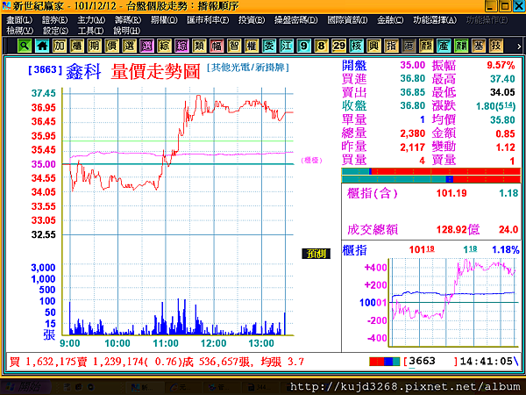Viewport: 526px width, 395px height.
Task: Click the magenta 選 toolbar icon
Action: pos(146,46)
